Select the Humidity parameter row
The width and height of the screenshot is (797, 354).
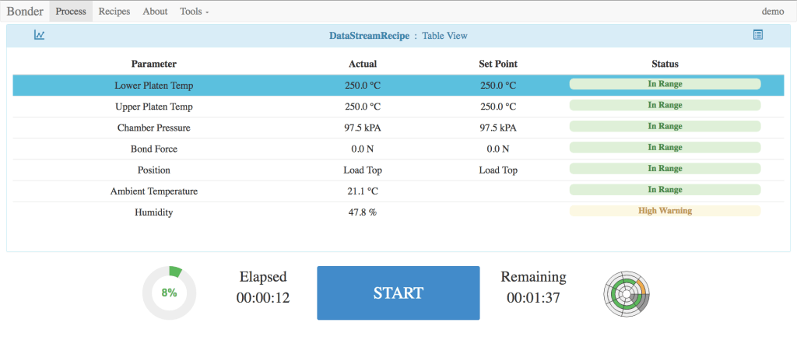click(x=398, y=212)
